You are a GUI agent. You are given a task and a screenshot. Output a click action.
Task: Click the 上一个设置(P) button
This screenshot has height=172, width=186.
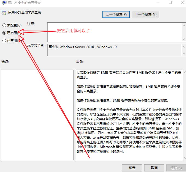(x=116, y=14)
